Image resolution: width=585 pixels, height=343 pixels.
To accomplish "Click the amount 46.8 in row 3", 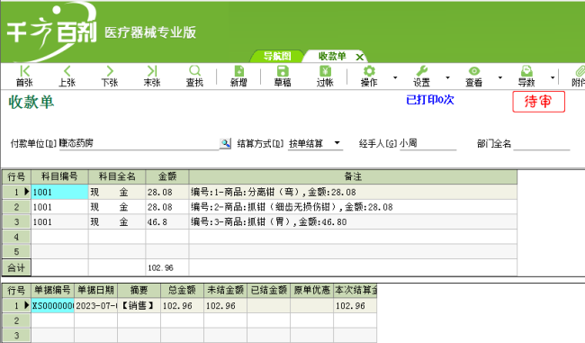I will point(167,222).
